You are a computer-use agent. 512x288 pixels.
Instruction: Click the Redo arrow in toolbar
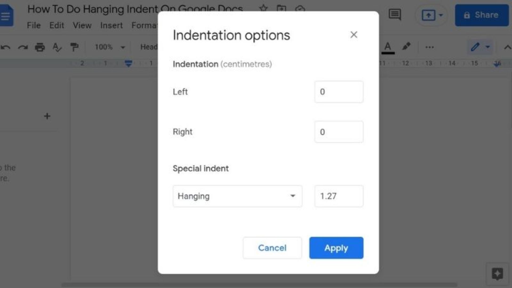point(23,47)
